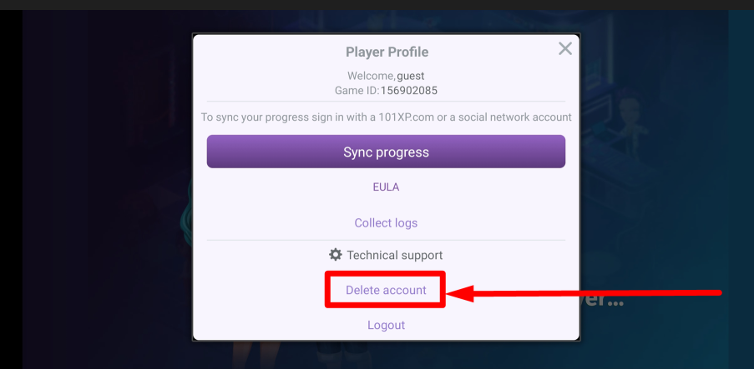Open the EULA link
The width and height of the screenshot is (754, 369).
pos(386,187)
